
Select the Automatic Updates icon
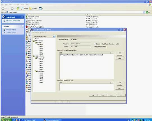tap(27, 25)
